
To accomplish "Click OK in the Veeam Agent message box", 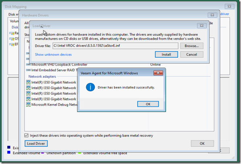I will coord(148,104).
